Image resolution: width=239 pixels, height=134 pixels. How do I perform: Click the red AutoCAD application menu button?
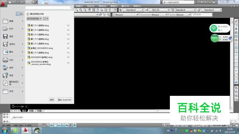tap(3, 4)
